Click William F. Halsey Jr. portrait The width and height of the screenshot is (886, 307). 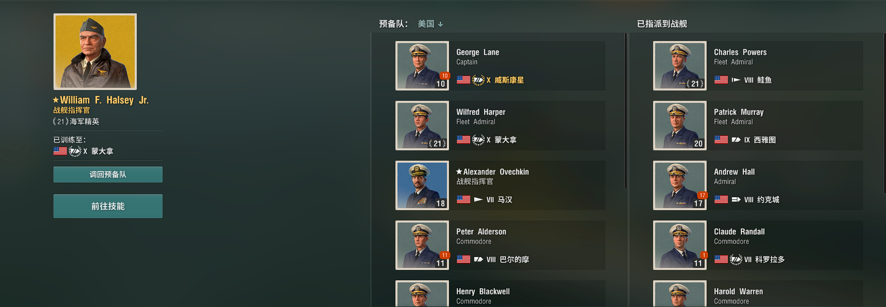[x=95, y=52]
